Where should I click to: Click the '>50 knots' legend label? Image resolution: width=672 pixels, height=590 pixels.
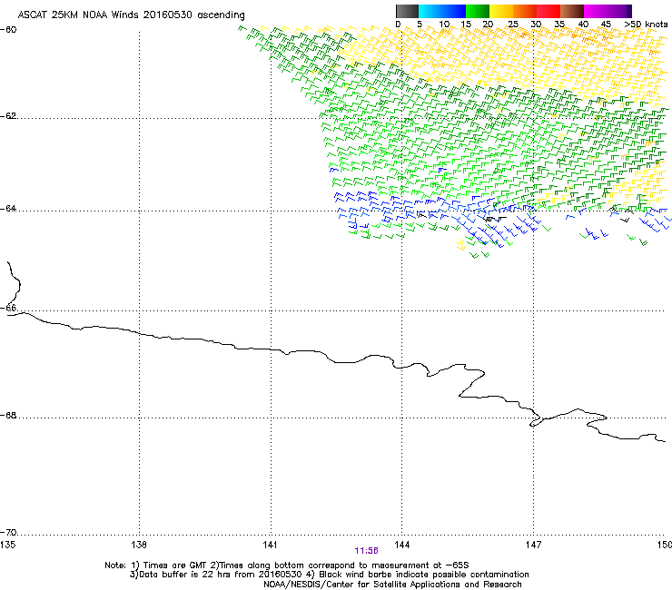[x=646, y=25]
